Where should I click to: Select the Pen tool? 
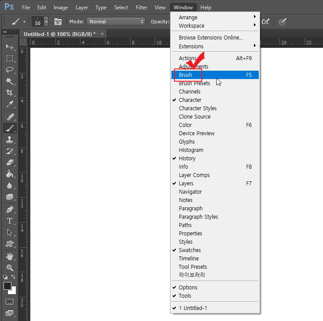coord(10,209)
